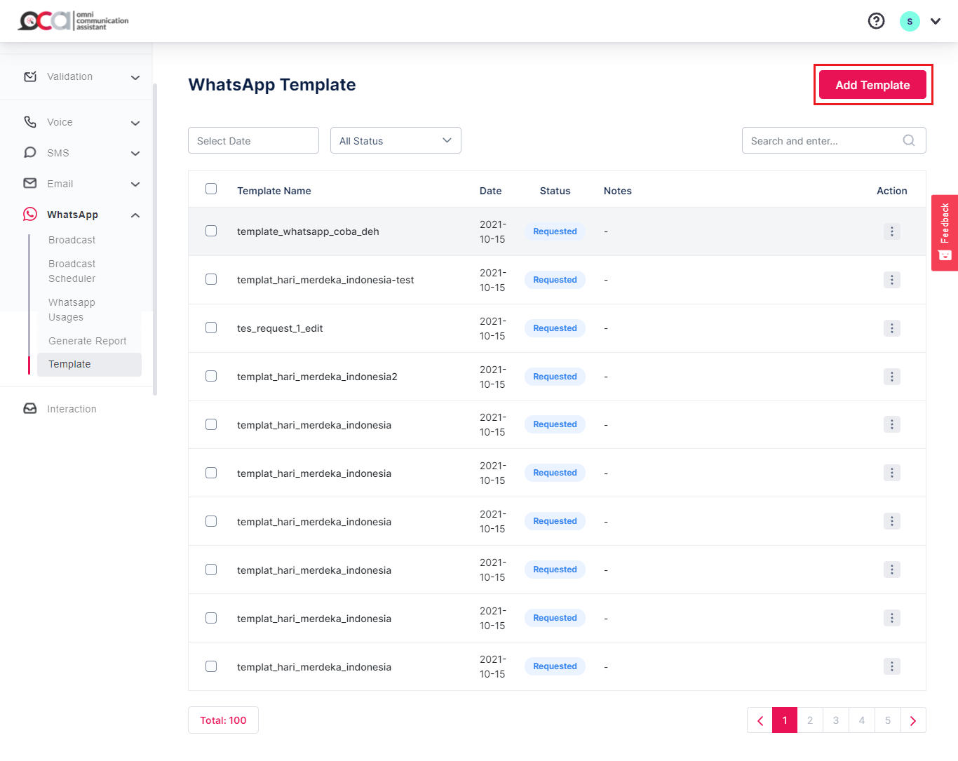Click the OCA logo in header

click(x=73, y=21)
